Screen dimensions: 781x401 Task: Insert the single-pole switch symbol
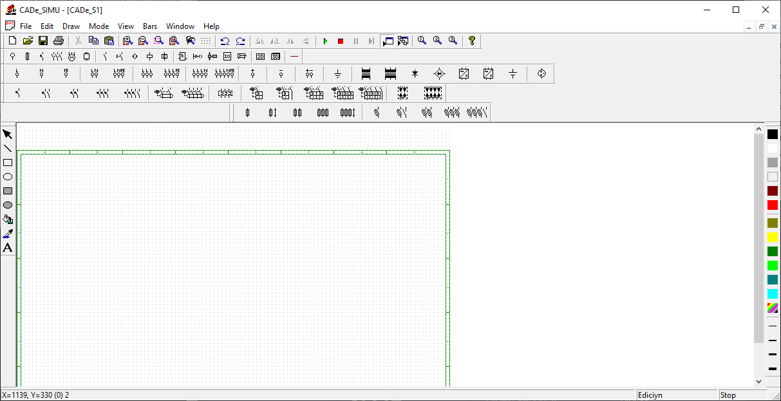pyautogui.click(x=18, y=93)
